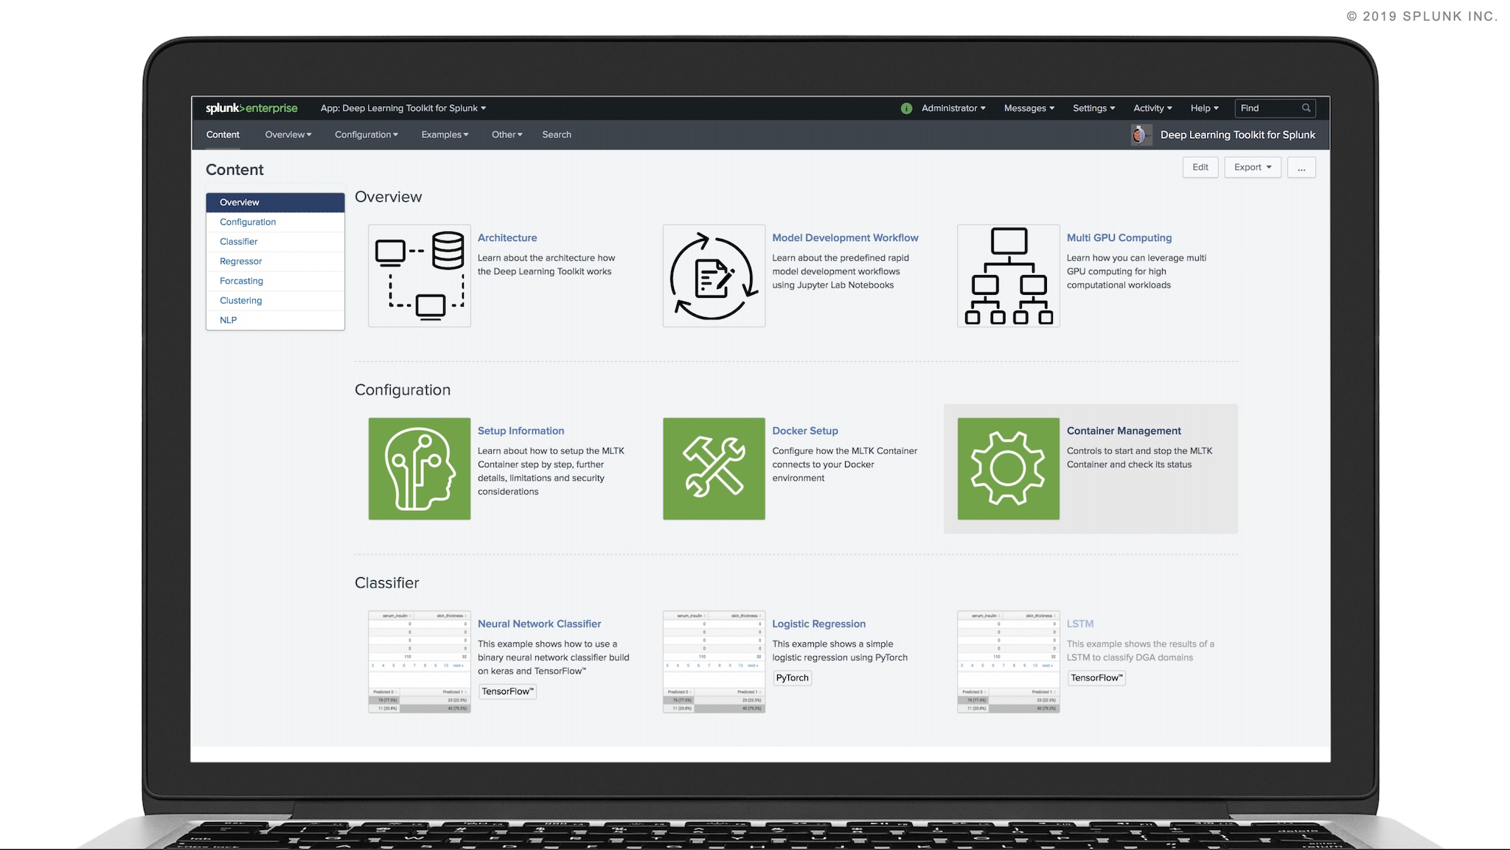Click the Neural Network Classifier thumbnail
1510x850 pixels.
[419, 661]
